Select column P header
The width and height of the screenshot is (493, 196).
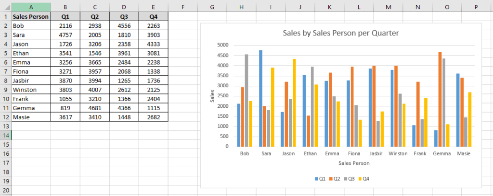click(476, 7)
